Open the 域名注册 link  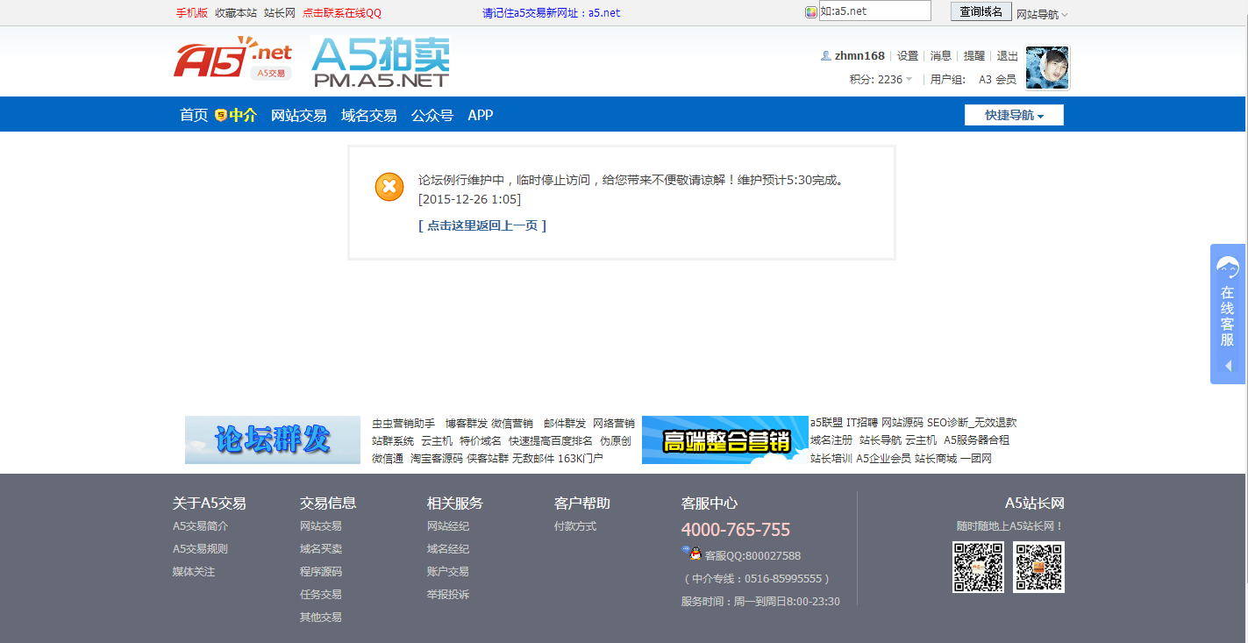pos(831,439)
